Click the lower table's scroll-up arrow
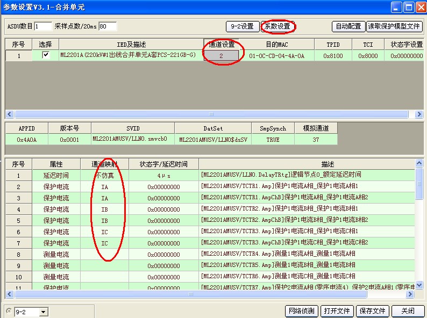The width and height of the screenshot is (427, 318). click(x=419, y=163)
